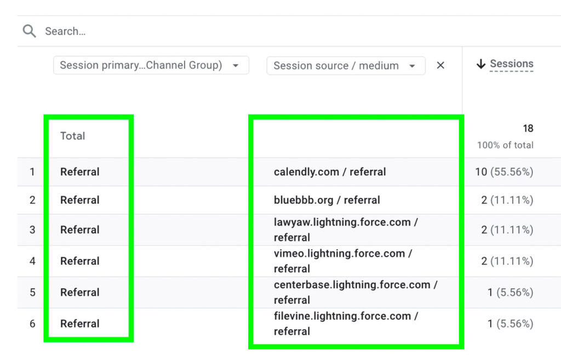Select Referral in the filevine row
This screenshot has height=355, width=561.
80,324
